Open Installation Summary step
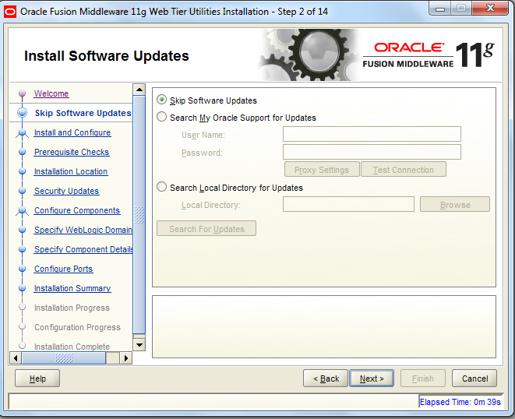 (x=72, y=288)
